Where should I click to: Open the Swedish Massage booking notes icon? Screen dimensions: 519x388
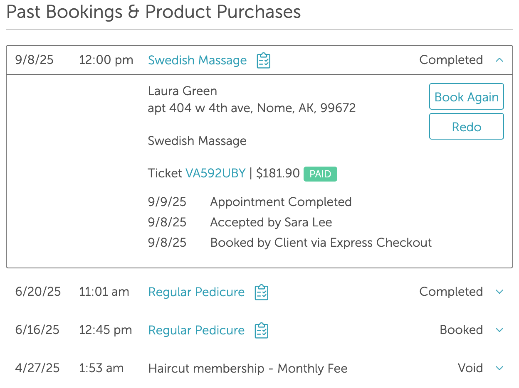click(264, 61)
